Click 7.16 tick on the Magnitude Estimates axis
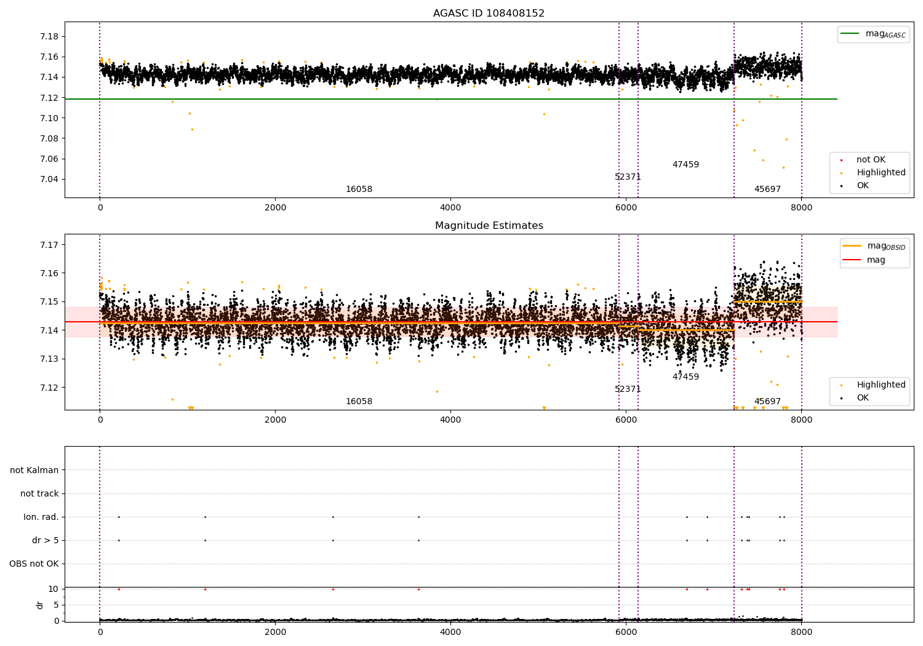The height and width of the screenshot is (646, 923). (49, 273)
